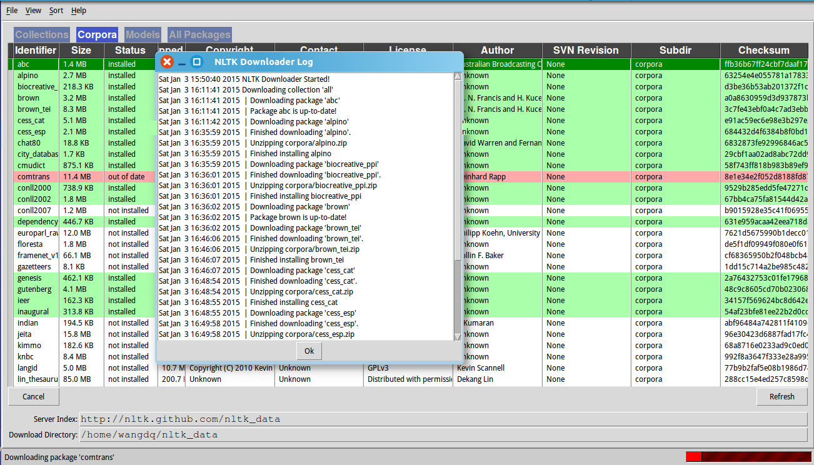Click the 'NLTK Downloader Started!' log line
The width and height of the screenshot is (814, 465).
tap(244, 79)
